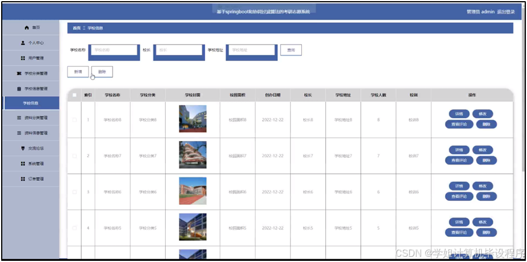527x262 pixels.
Task: Click 详情 for the 学校名称5 row
Action: pos(459,222)
